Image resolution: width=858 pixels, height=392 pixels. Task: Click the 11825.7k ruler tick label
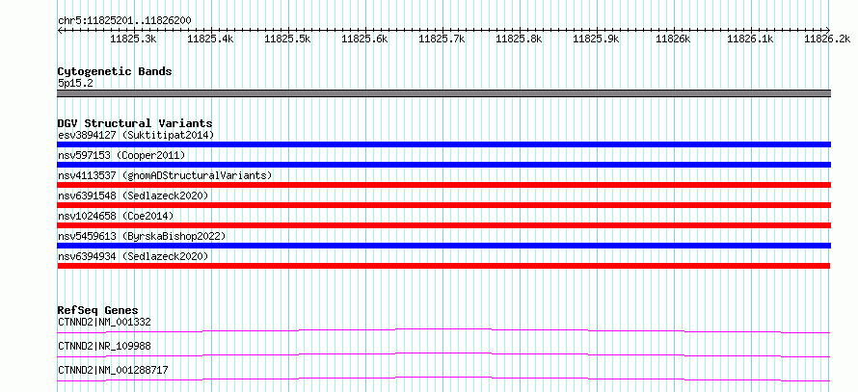[442, 39]
